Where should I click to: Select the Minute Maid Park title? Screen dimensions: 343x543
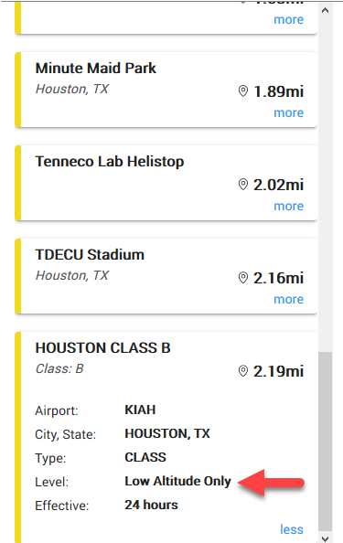(x=96, y=69)
